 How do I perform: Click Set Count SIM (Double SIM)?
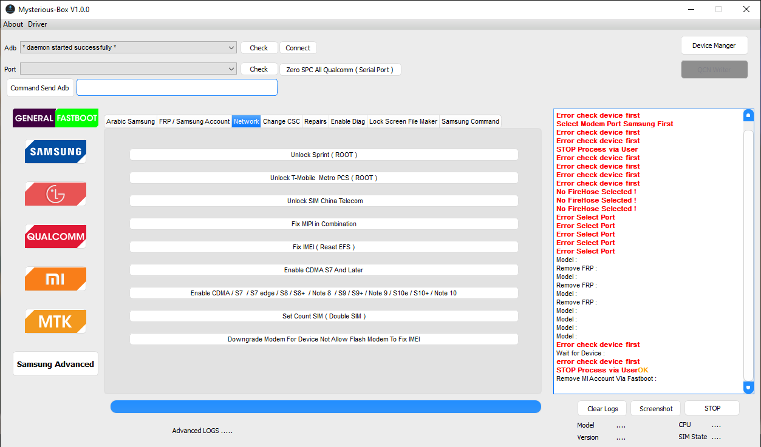[x=324, y=316]
